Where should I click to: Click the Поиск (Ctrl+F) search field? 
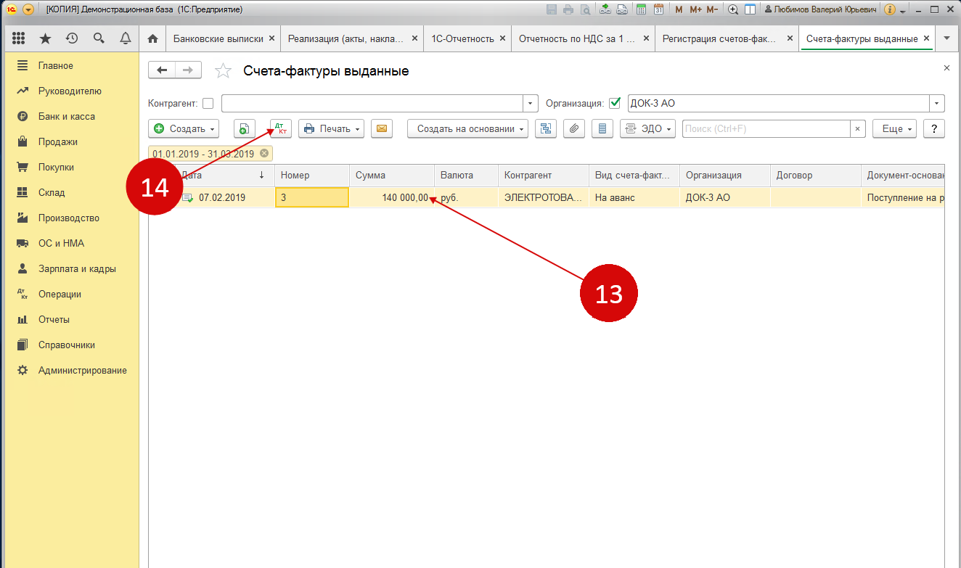pos(766,128)
